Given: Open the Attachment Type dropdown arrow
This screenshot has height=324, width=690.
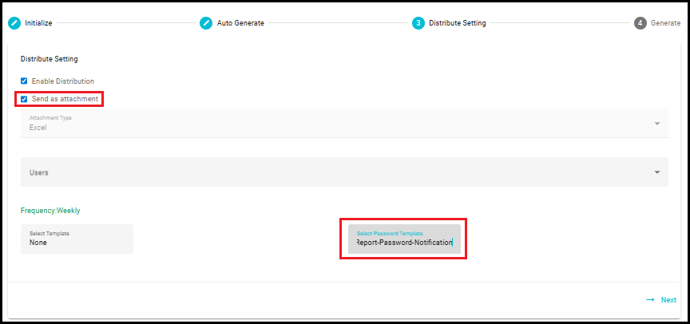Looking at the screenshot, I should pos(657,124).
